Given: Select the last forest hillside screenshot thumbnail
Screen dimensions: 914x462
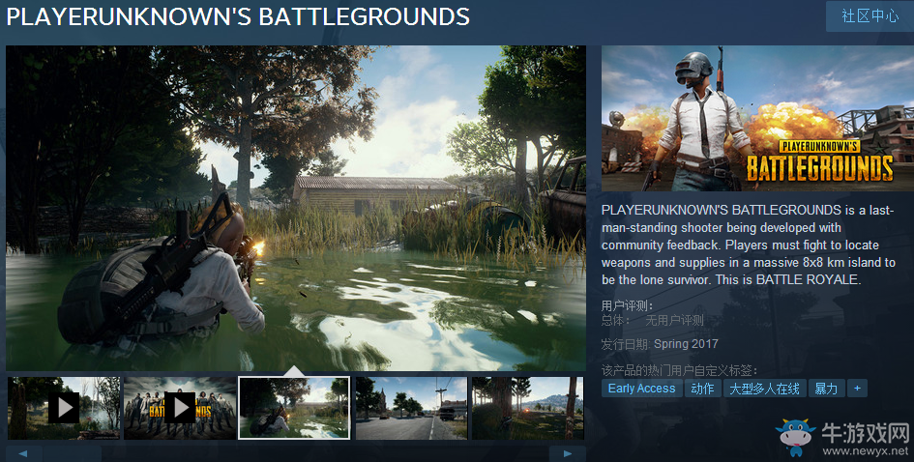Looking at the screenshot, I should click(527, 408).
